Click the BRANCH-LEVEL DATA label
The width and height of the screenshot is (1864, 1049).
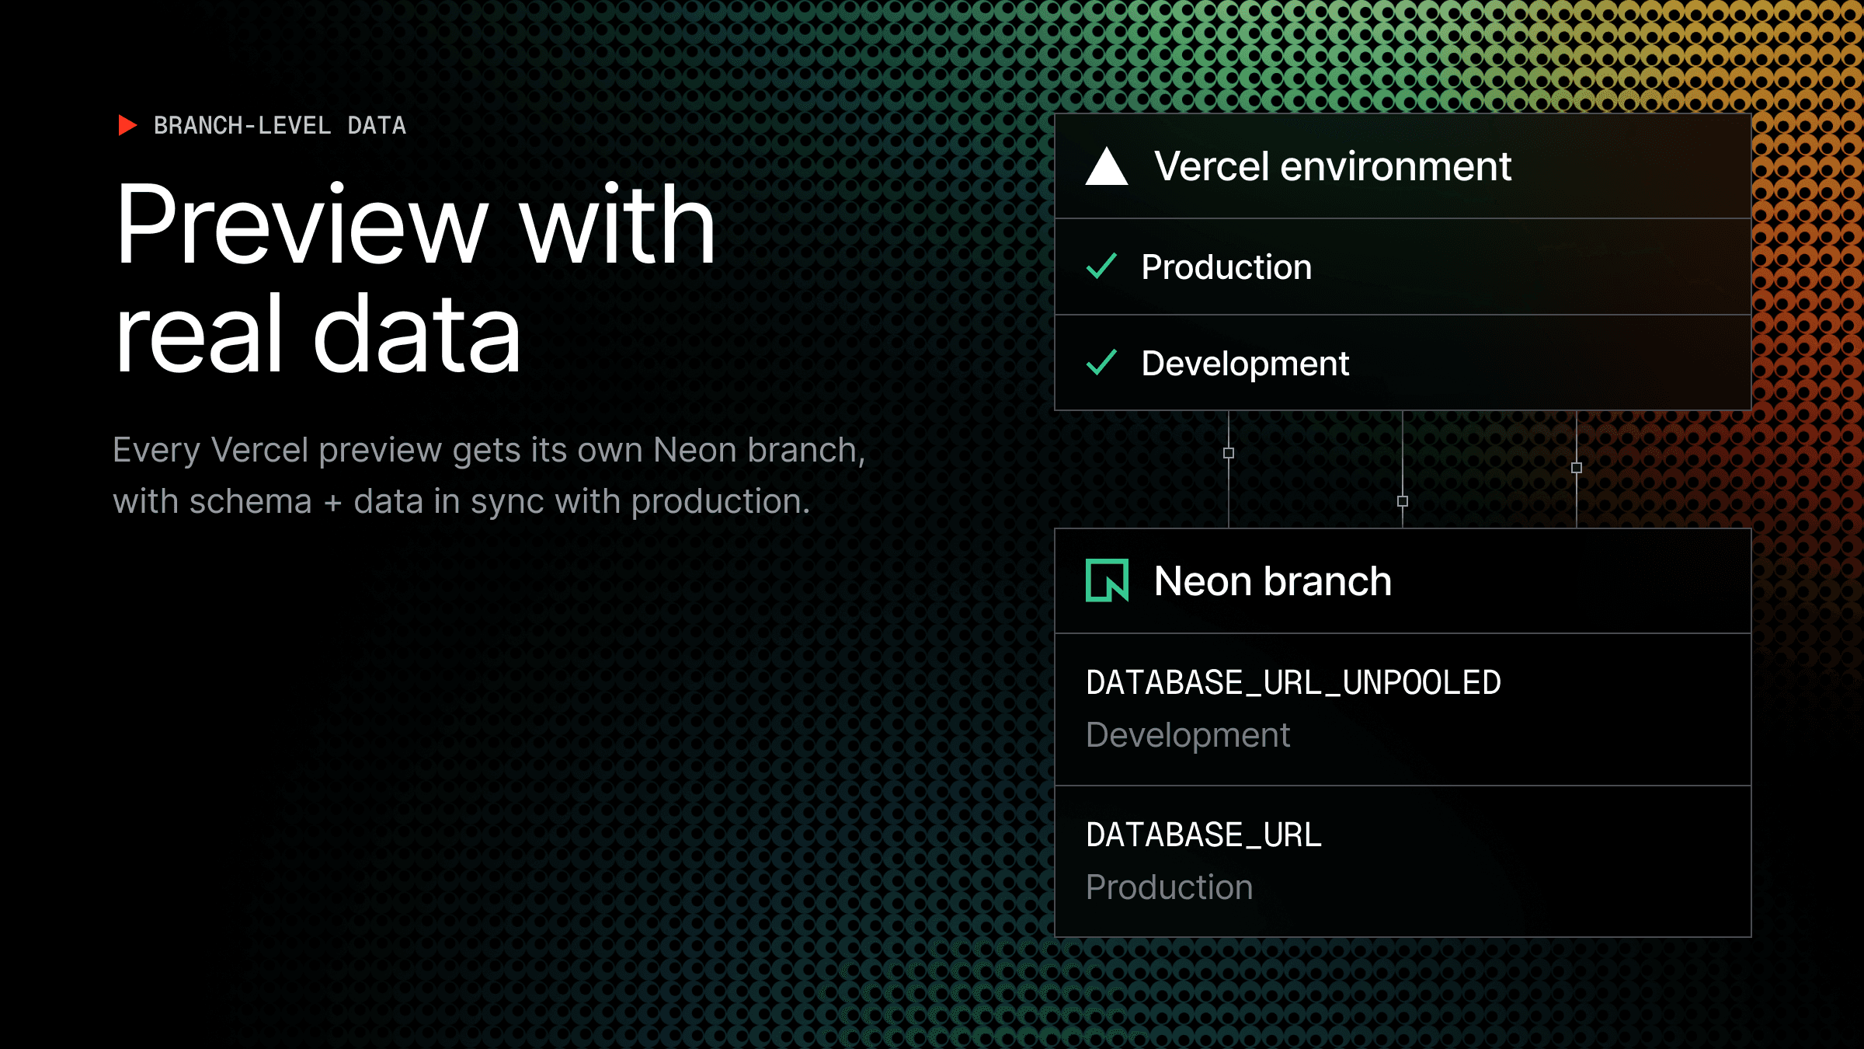coord(280,125)
